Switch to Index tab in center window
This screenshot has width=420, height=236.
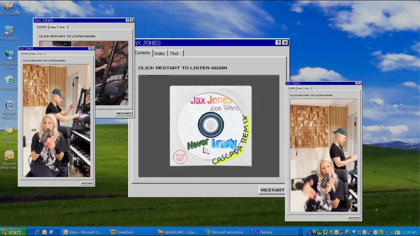160,53
